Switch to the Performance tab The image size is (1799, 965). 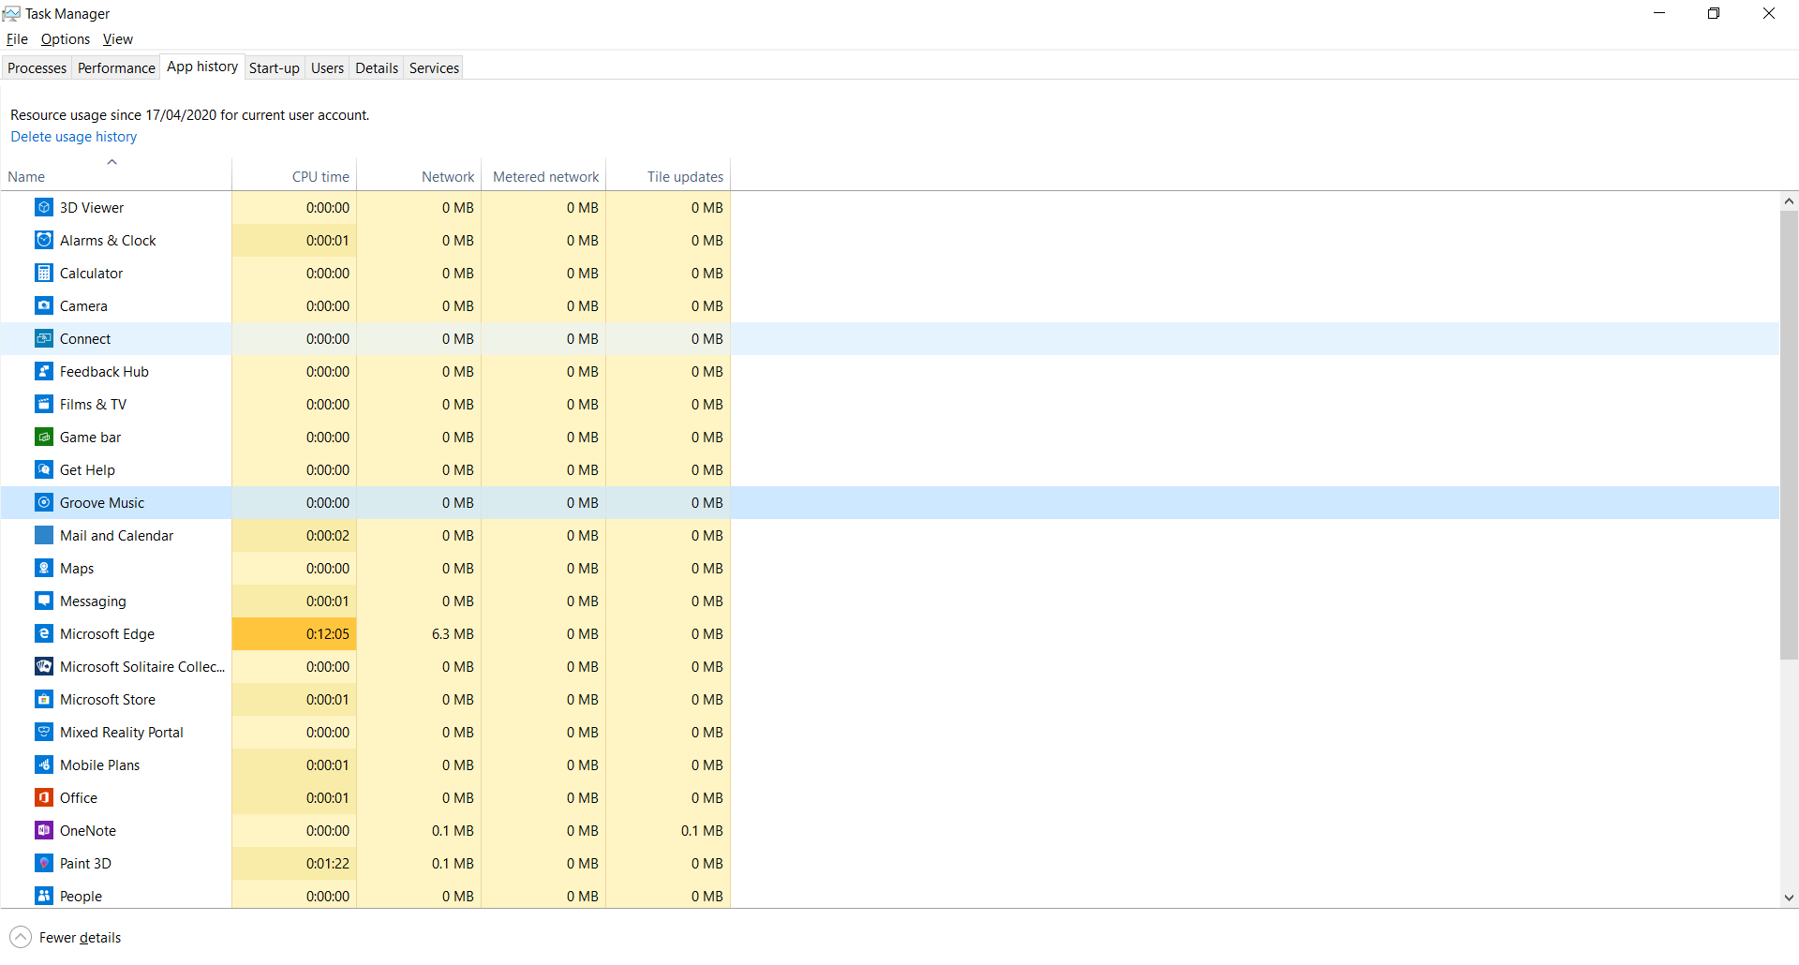[x=116, y=67]
